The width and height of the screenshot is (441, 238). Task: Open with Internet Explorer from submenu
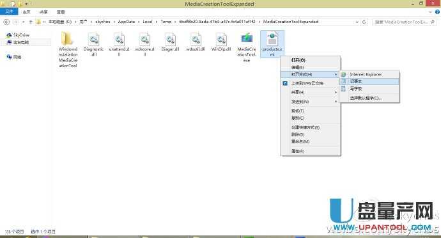click(x=369, y=74)
